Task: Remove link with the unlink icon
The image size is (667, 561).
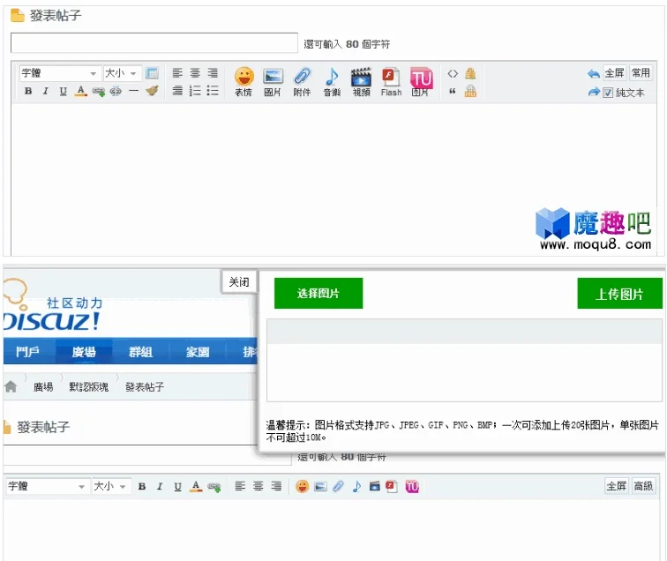Action: click(116, 91)
